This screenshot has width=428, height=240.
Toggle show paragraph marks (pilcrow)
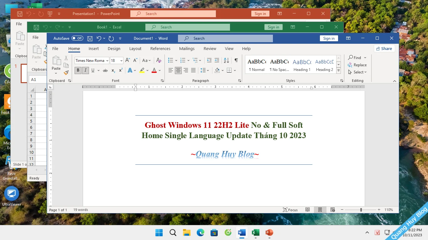[x=236, y=60]
